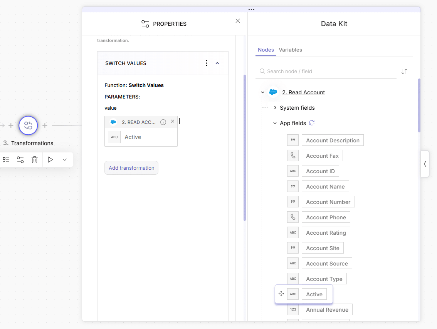Click the Active field in the value parameter

(x=147, y=137)
